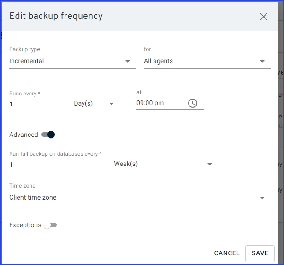This screenshot has width=284, height=265.
Task: Click the arrow next to Day(s)
Action: pos(112,104)
